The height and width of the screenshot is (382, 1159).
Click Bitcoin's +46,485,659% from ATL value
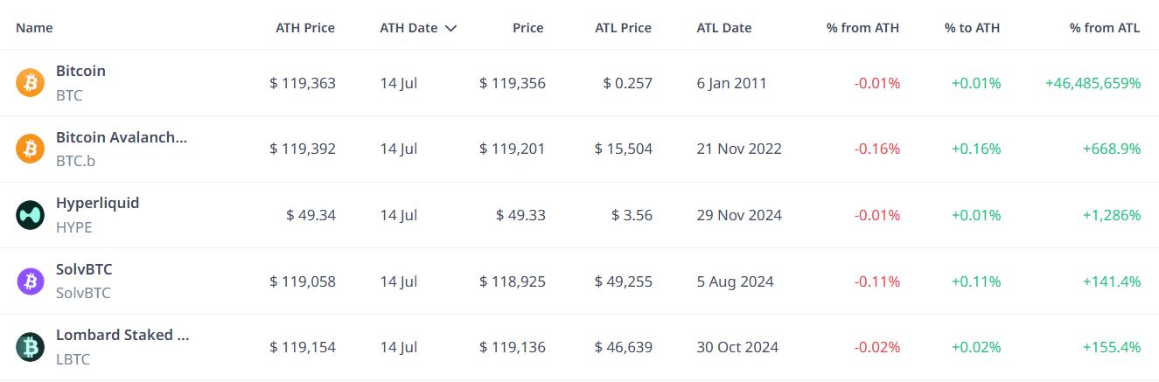pos(1093,83)
